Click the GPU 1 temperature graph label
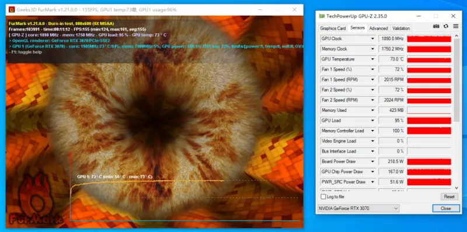Image resolution: width=467 pixels, height=232 pixels. pyautogui.click(x=114, y=177)
